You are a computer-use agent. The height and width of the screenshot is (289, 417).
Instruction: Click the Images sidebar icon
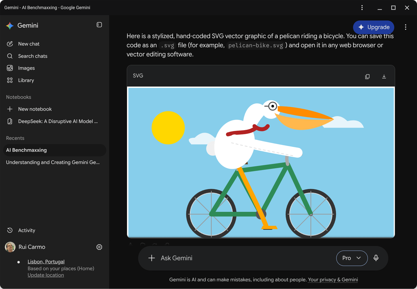[10, 68]
